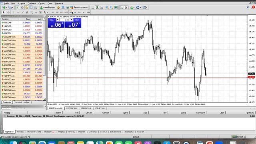Open the Тиковый график tab

[22, 102]
